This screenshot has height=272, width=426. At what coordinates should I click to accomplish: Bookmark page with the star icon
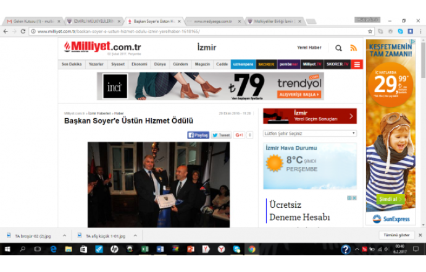370,32
